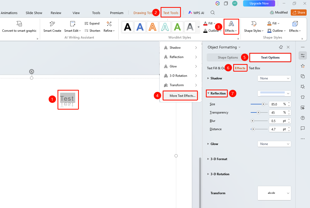Screen dimensions: 310x208
Task: Click the search magnifier icon
Action: [x=213, y=13]
